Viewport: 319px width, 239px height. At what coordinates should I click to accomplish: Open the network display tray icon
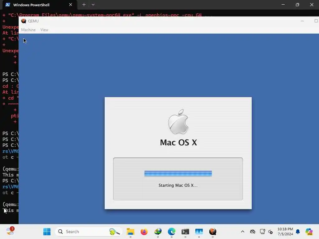coord(262,232)
